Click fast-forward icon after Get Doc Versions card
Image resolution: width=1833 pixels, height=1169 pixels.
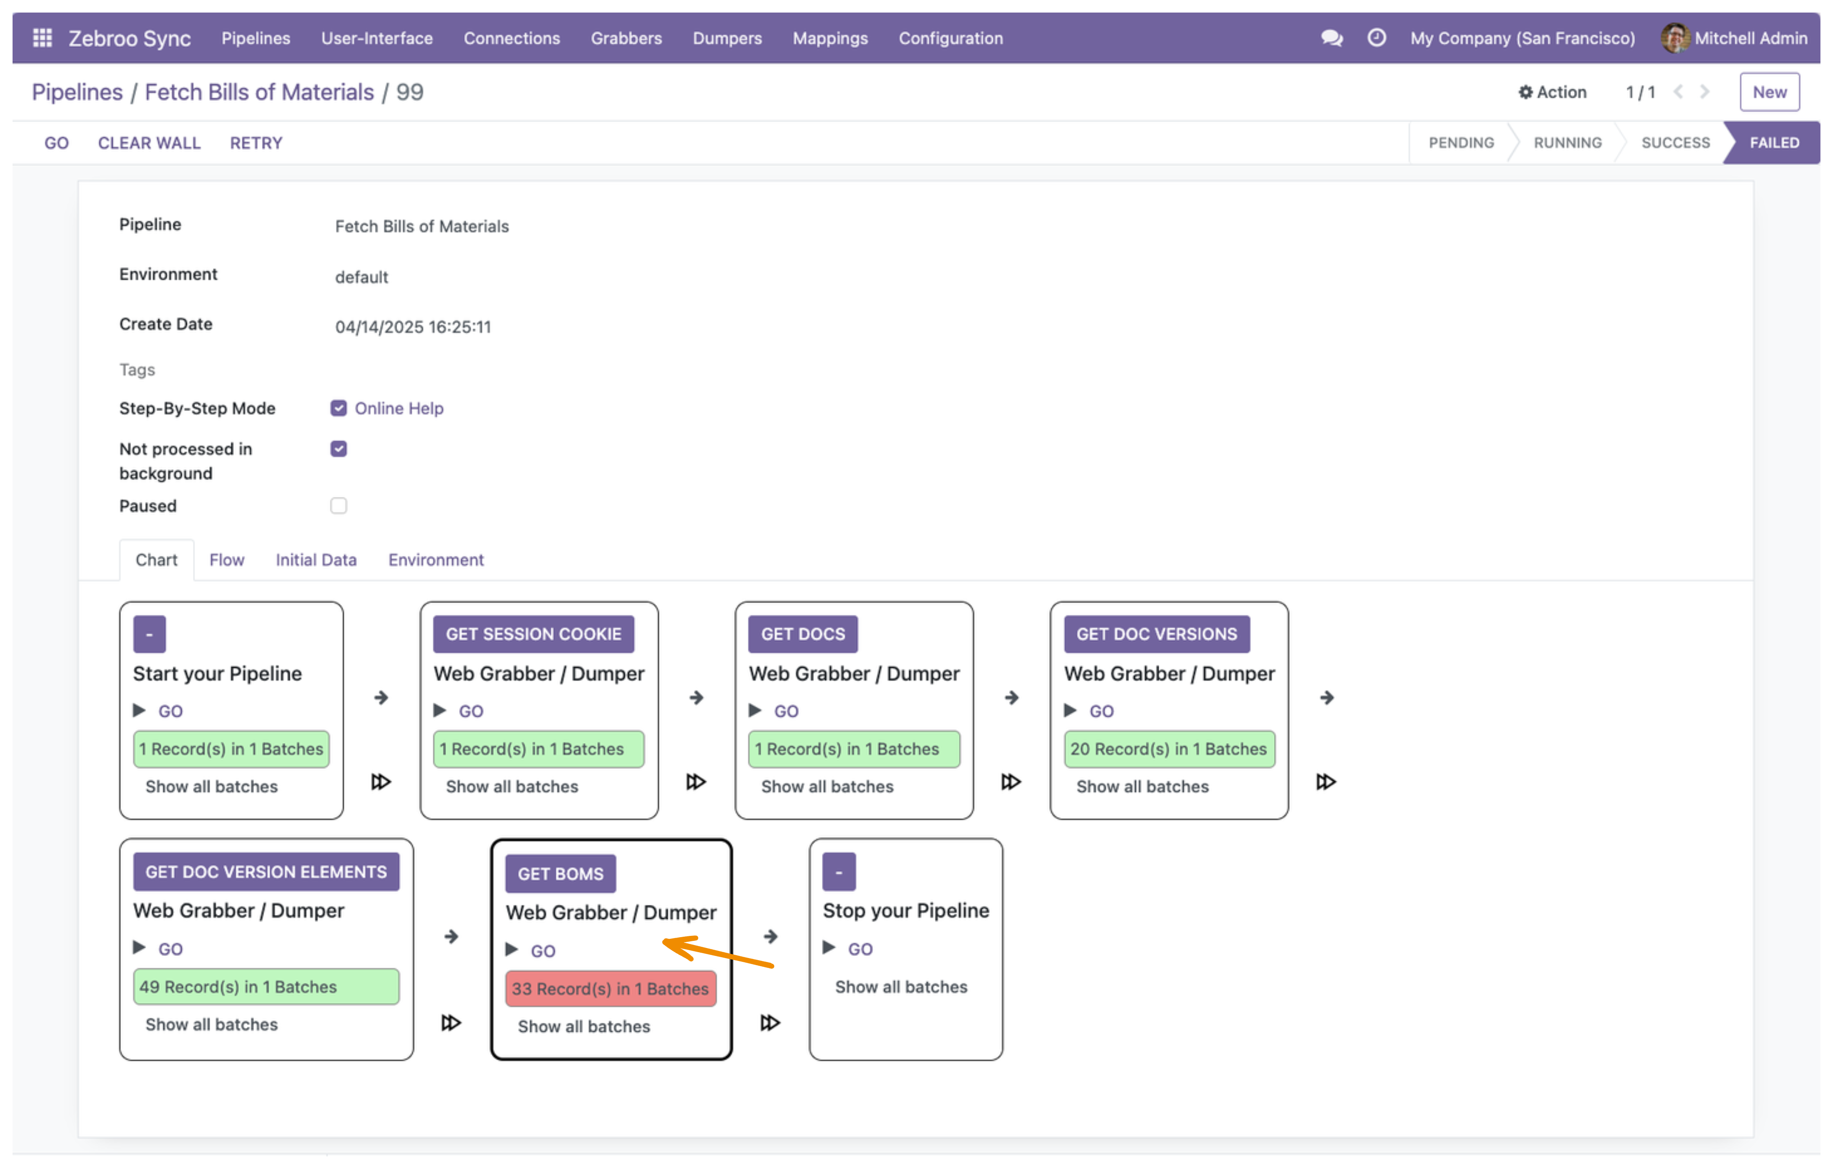[1326, 781]
